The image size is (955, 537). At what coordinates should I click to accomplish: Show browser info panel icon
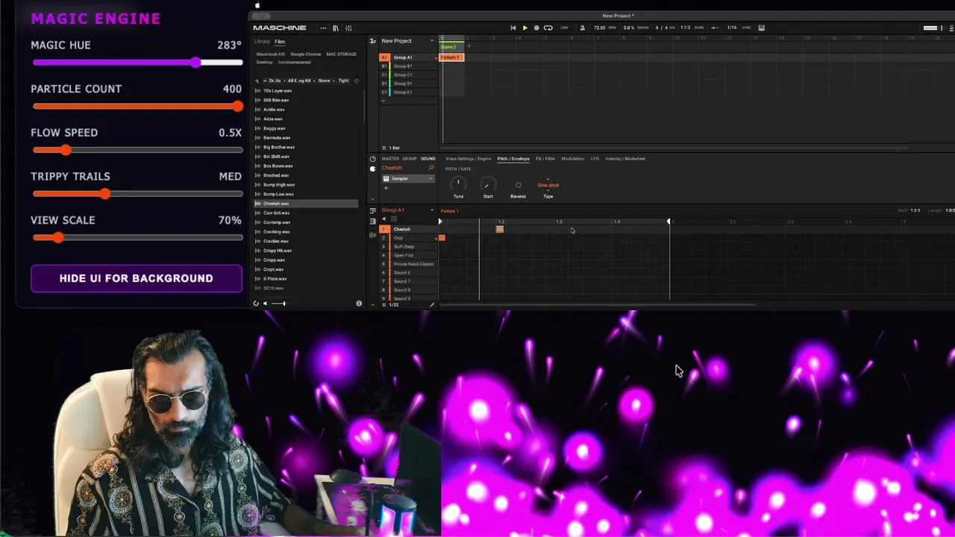tap(359, 304)
